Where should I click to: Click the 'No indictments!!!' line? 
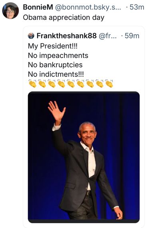click(56, 74)
